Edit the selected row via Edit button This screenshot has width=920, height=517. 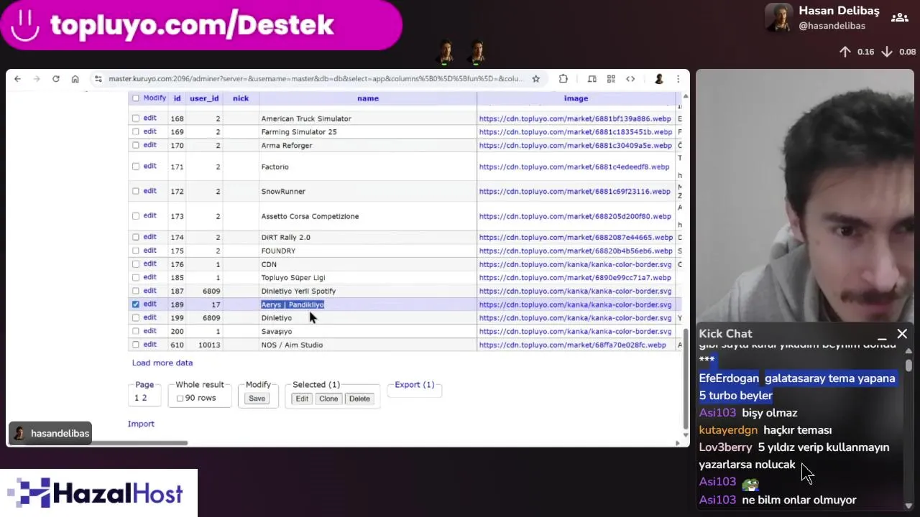(302, 399)
